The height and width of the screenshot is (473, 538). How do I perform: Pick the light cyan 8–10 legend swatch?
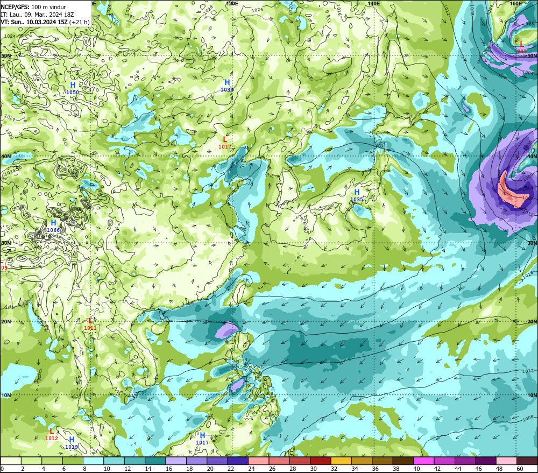click(x=93, y=461)
